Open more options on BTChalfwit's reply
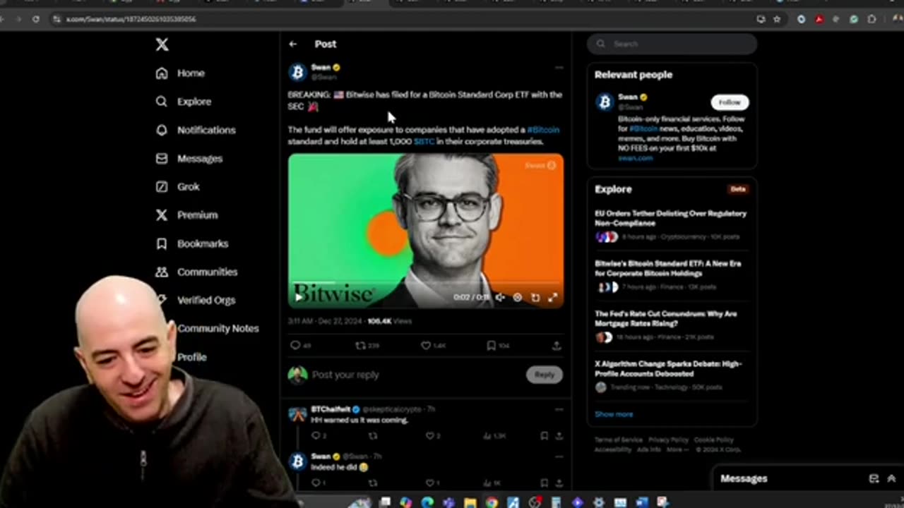 559,409
